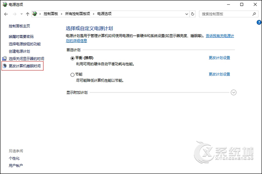262x174 pixels.
Task: Open 创建电源计划 link
Action: [x=19, y=51]
